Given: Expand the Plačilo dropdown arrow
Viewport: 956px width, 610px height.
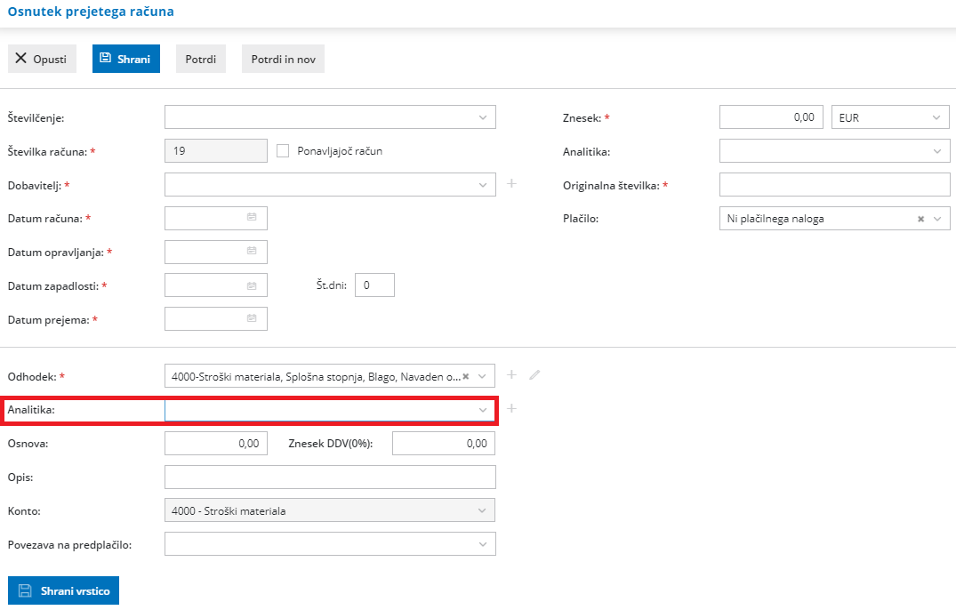Looking at the screenshot, I should point(937,219).
